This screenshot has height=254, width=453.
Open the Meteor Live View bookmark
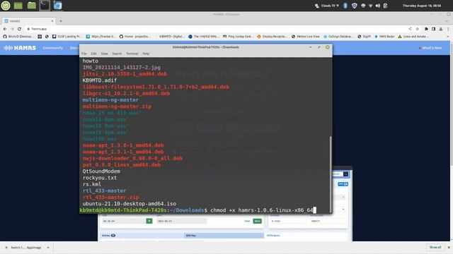pos(306,37)
